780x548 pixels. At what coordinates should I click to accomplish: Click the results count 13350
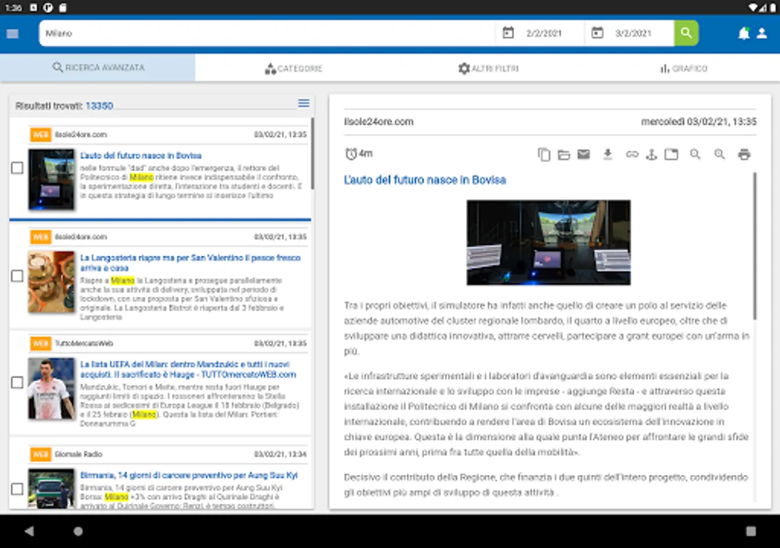[x=99, y=106]
